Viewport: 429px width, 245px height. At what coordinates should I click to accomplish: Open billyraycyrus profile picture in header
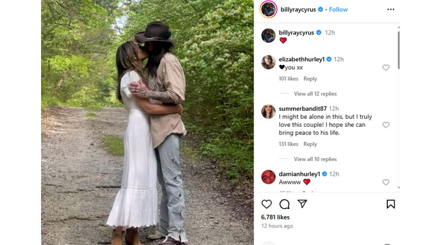[268, 9]
